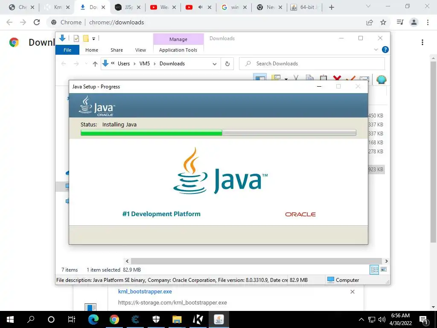This screenshot has width=437, height=328.
Task: Open recent locations dropdown next to the forward arrow
Action: pos(86,64)
